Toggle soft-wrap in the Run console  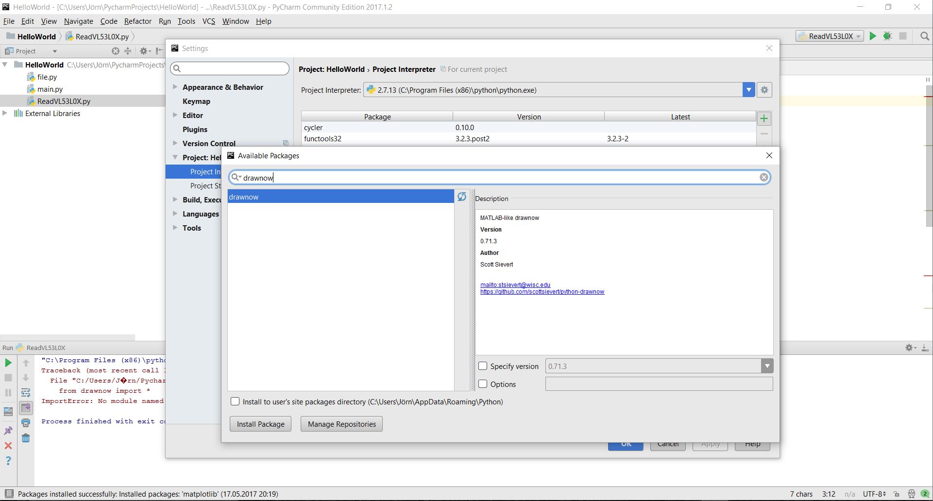click(x=26, y=393)
